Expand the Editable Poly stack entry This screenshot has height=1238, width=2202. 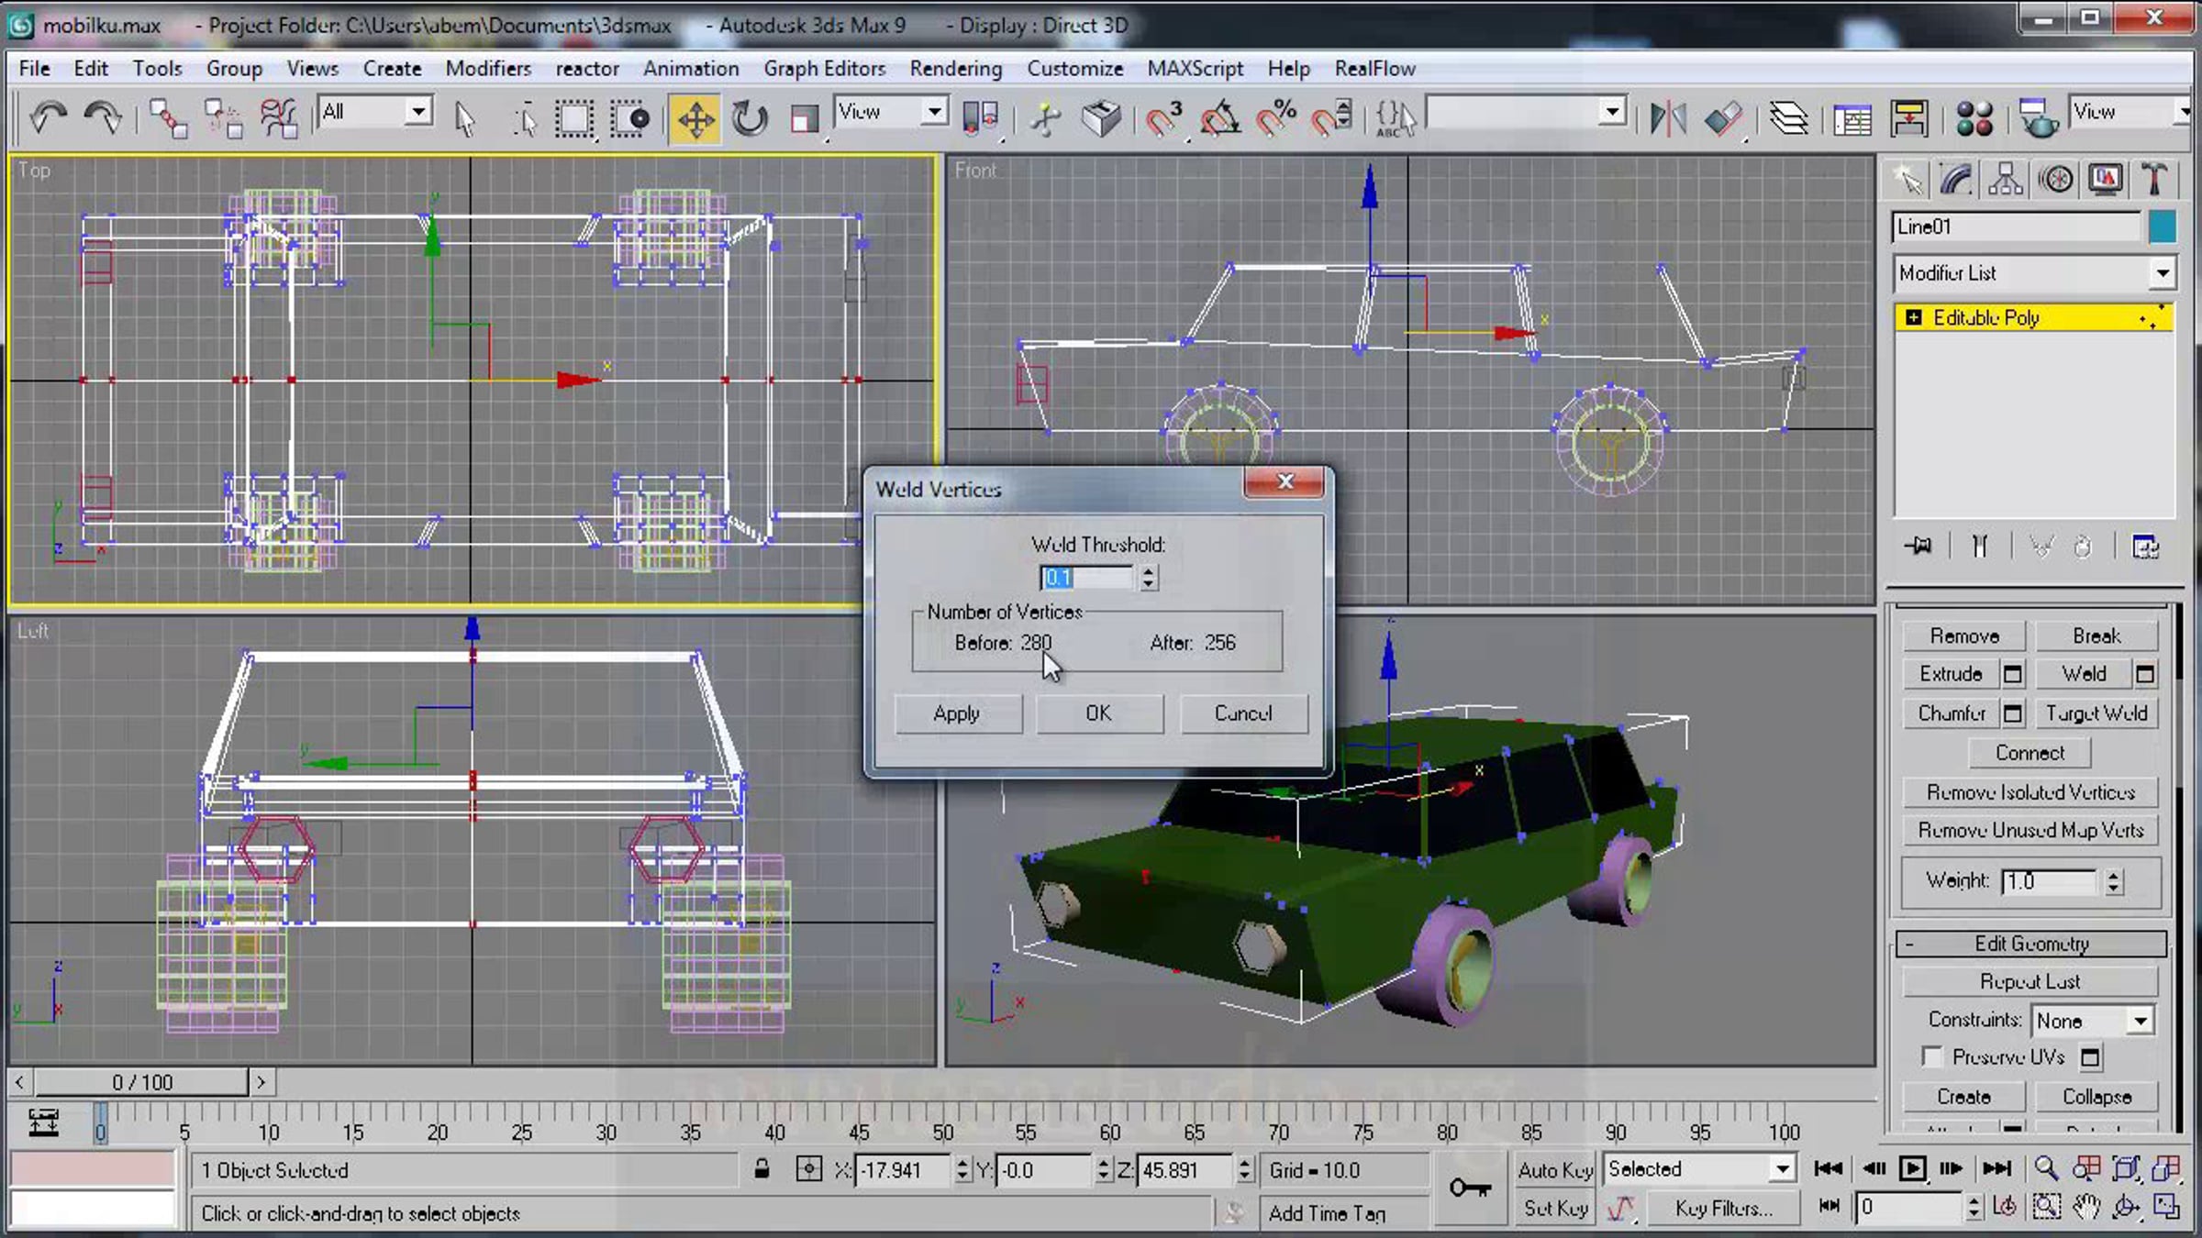(1913, 317)
